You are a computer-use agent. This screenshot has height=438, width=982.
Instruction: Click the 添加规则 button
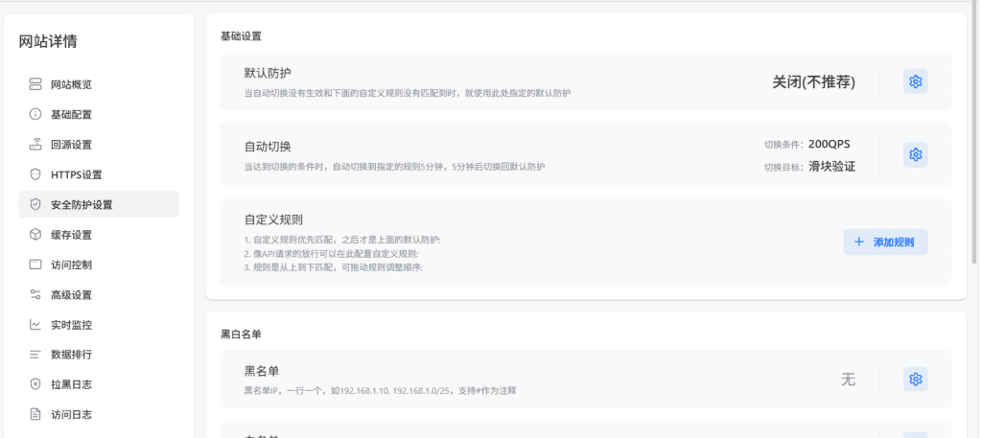coord(885,242)
